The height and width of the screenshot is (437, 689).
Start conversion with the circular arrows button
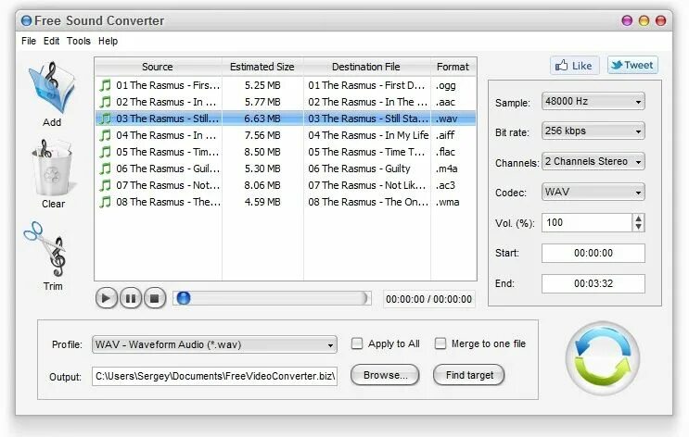click(x=603, y=358)
